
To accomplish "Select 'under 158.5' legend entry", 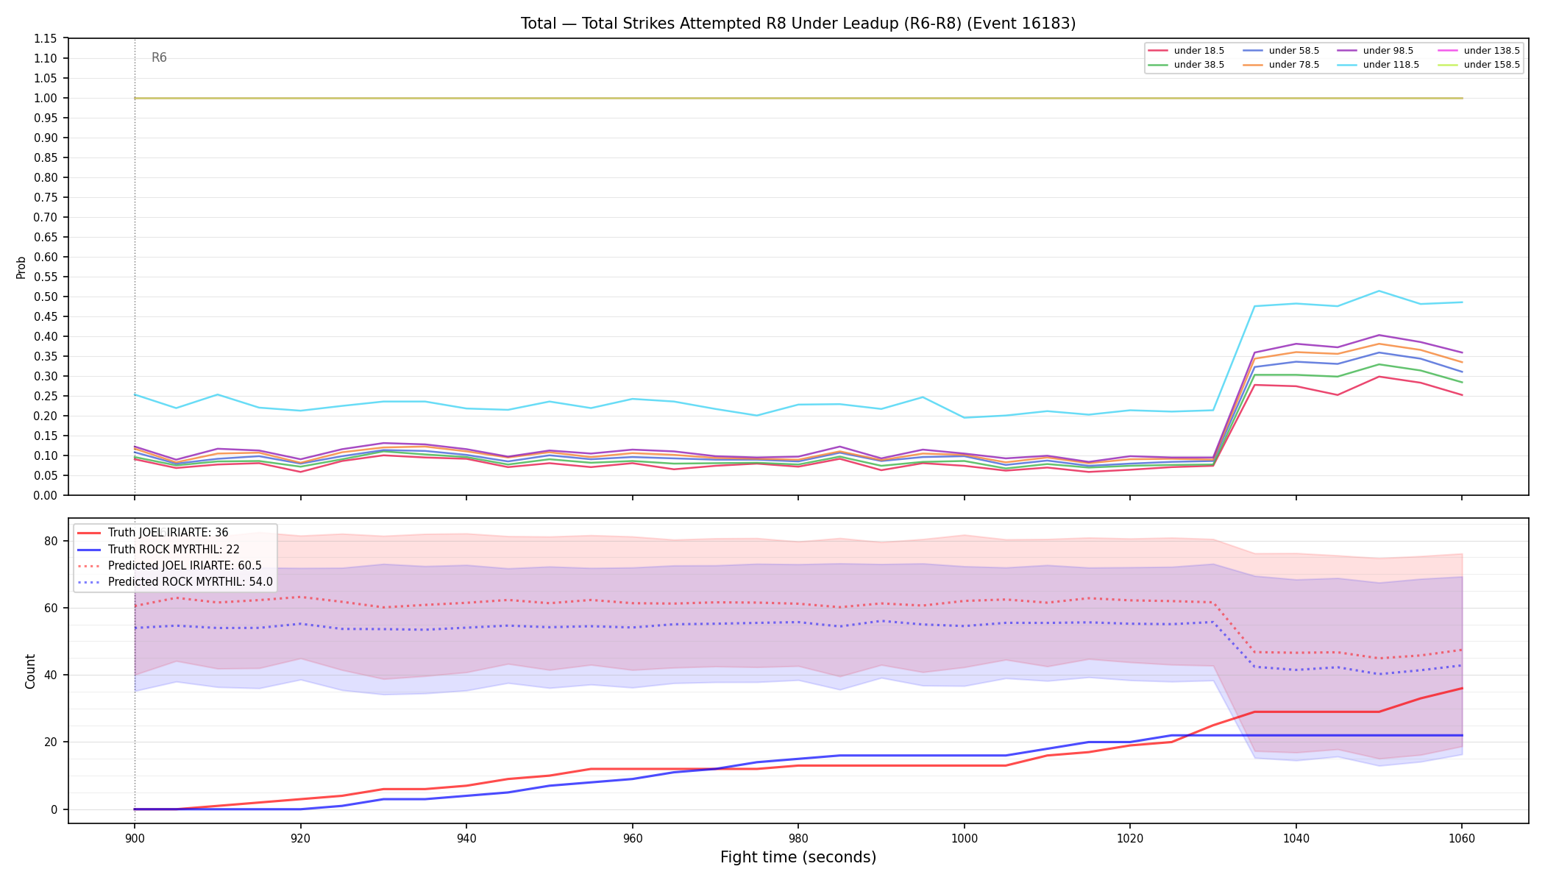I will (x=1479, y=65).
